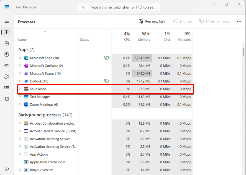Click the Microsoft Edge app icon

26,58
